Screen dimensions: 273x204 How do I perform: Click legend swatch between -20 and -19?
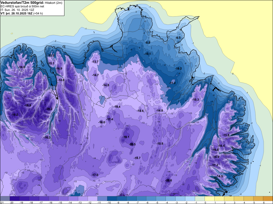[15, 199]
